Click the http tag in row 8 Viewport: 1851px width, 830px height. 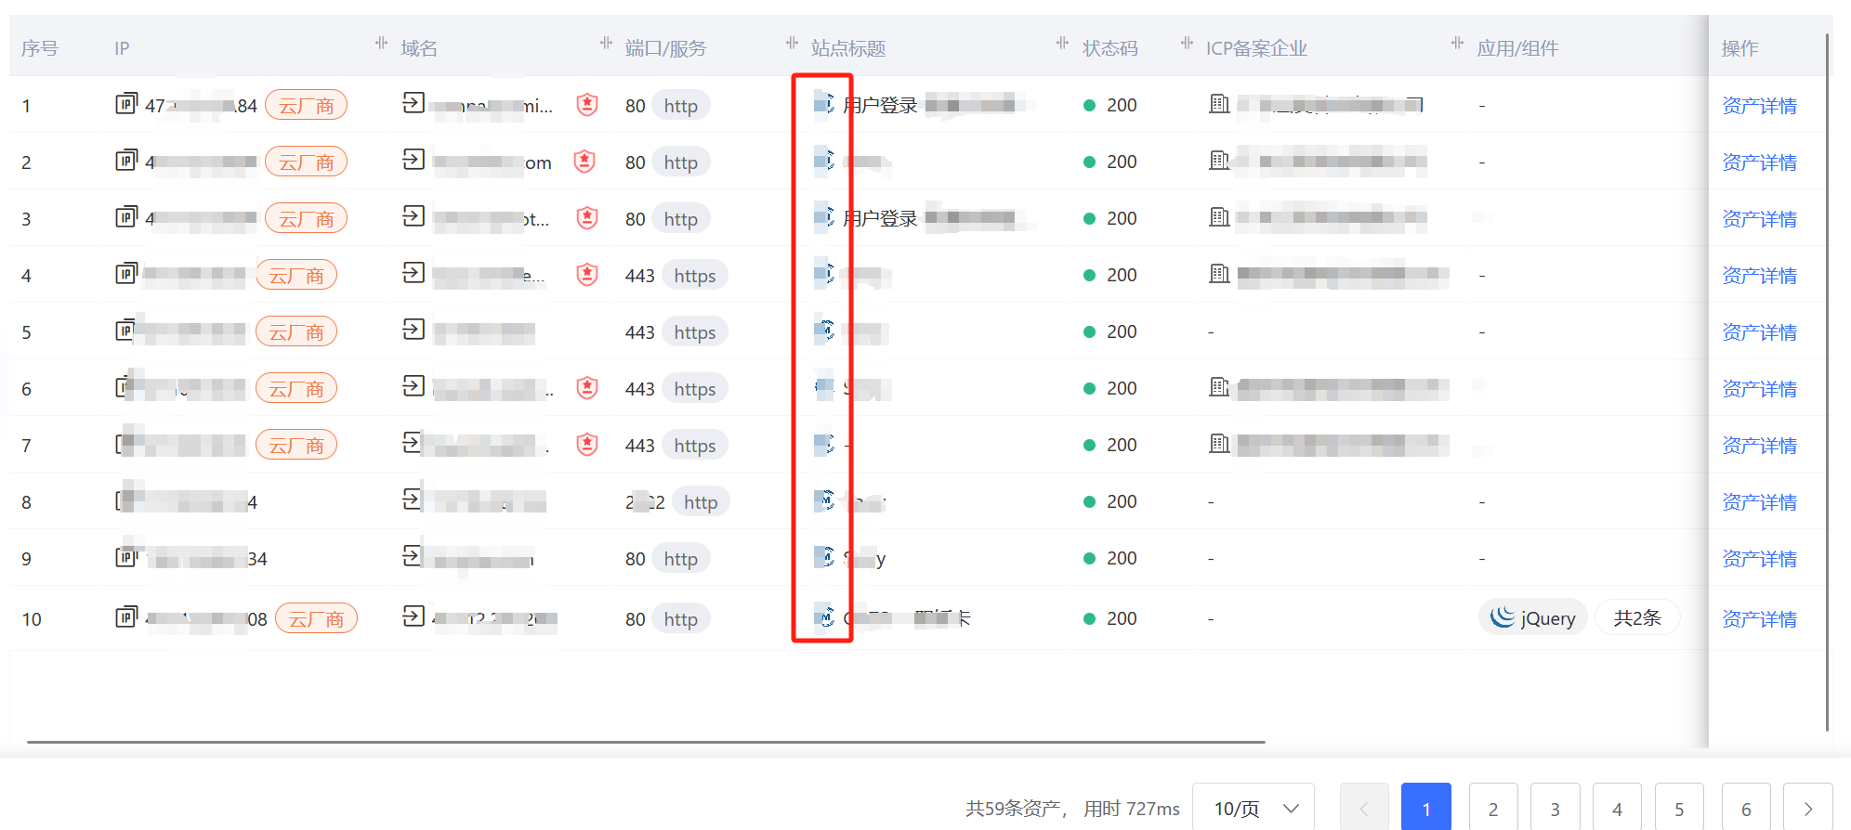[x=701, y=501]
